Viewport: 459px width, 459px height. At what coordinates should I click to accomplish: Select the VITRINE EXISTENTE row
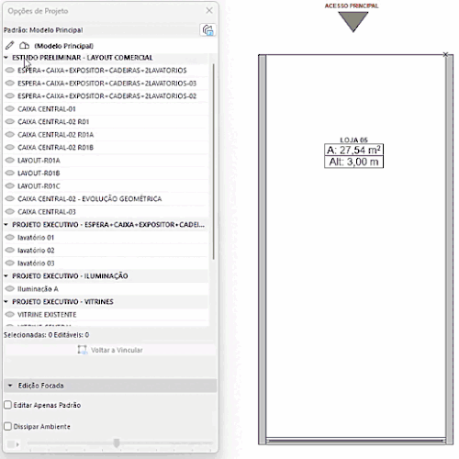(106, 315)
